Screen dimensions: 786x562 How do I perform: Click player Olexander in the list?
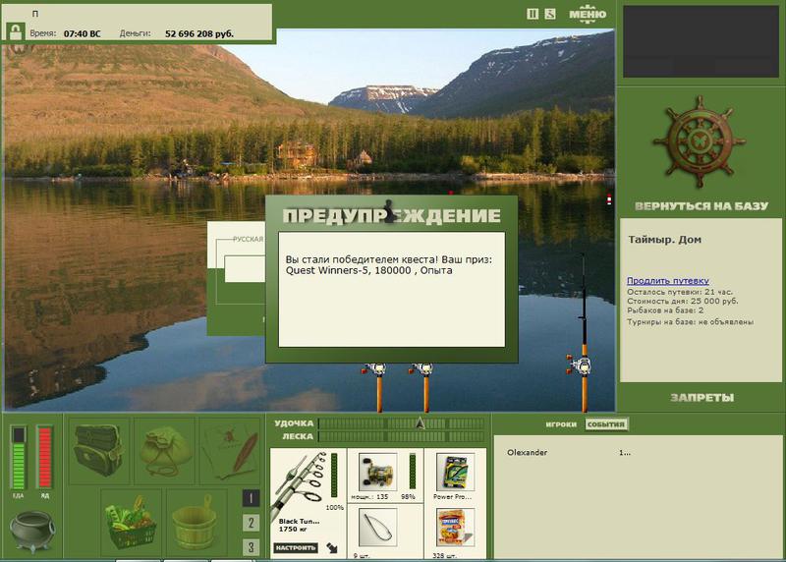527,452
